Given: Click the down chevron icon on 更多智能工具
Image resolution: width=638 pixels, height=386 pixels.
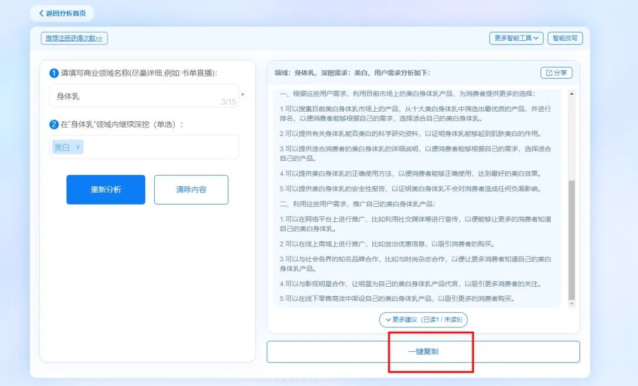Looking at the screenshot, I should (536, 38).
